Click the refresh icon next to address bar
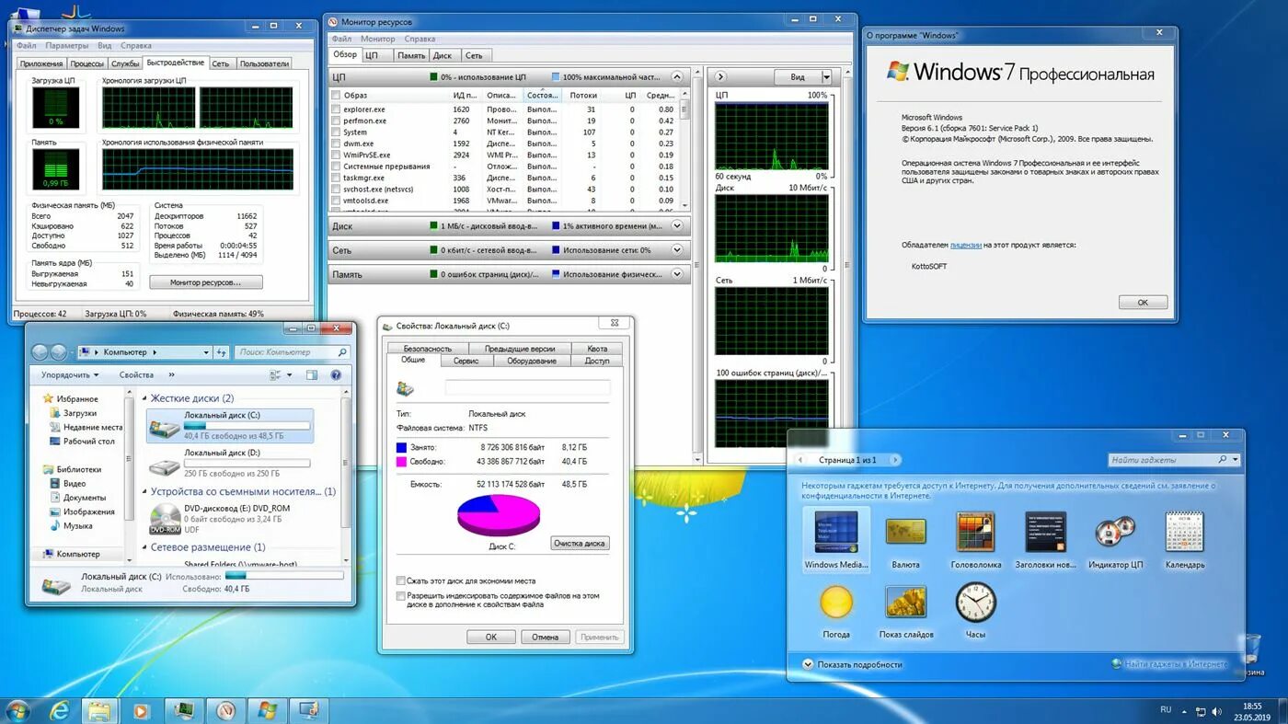 [221, 352]
